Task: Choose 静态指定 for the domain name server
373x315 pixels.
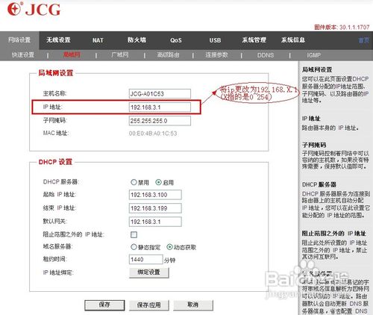Action: pos(134,247)
